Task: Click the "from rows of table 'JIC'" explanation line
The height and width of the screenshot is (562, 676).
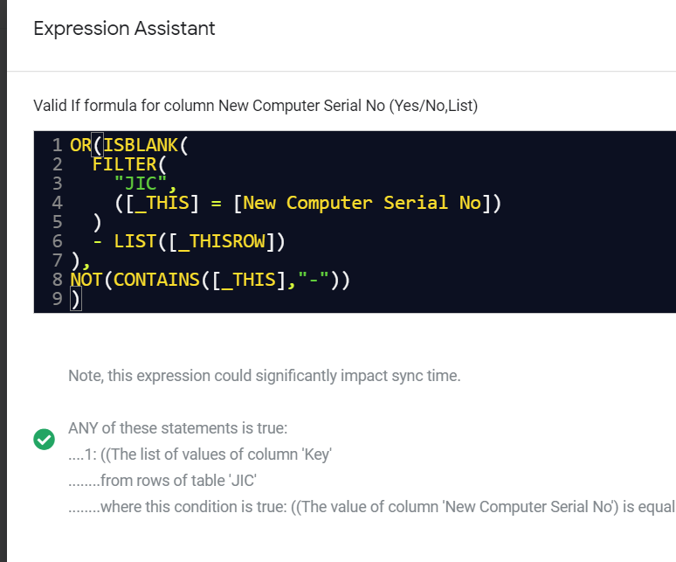Action: click(x=162, y=481)
